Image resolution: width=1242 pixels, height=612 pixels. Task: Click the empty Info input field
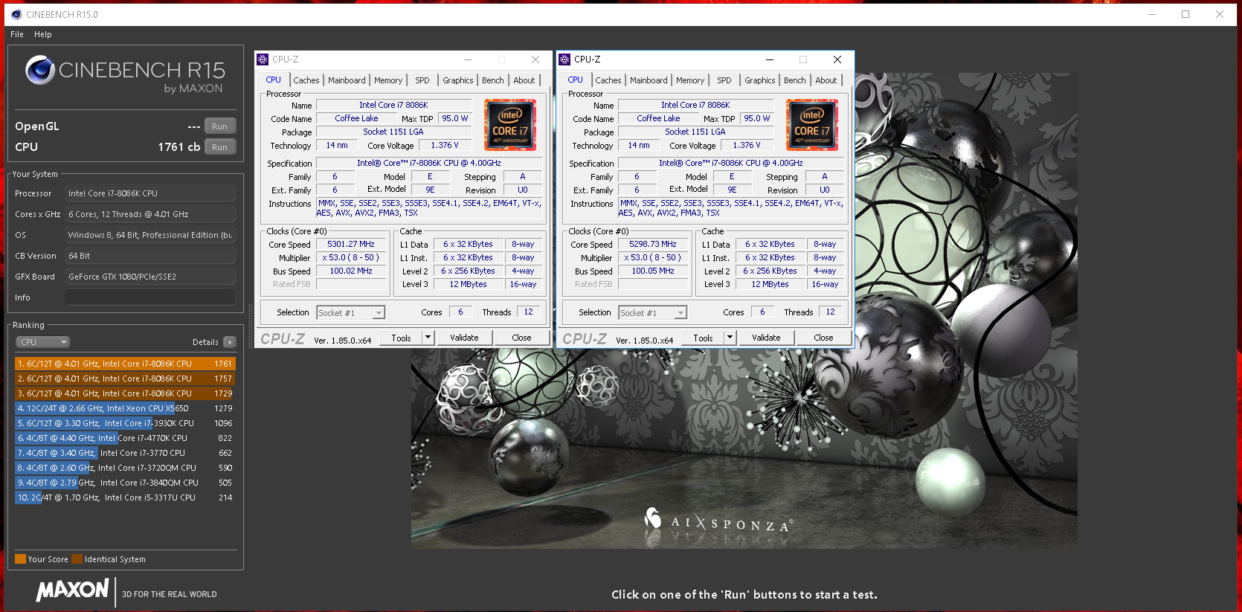(150, 297)
